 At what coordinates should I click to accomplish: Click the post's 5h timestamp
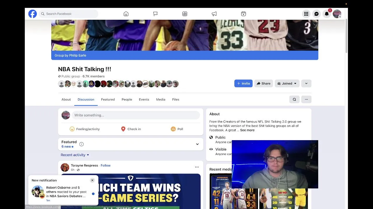pos(73,170)
